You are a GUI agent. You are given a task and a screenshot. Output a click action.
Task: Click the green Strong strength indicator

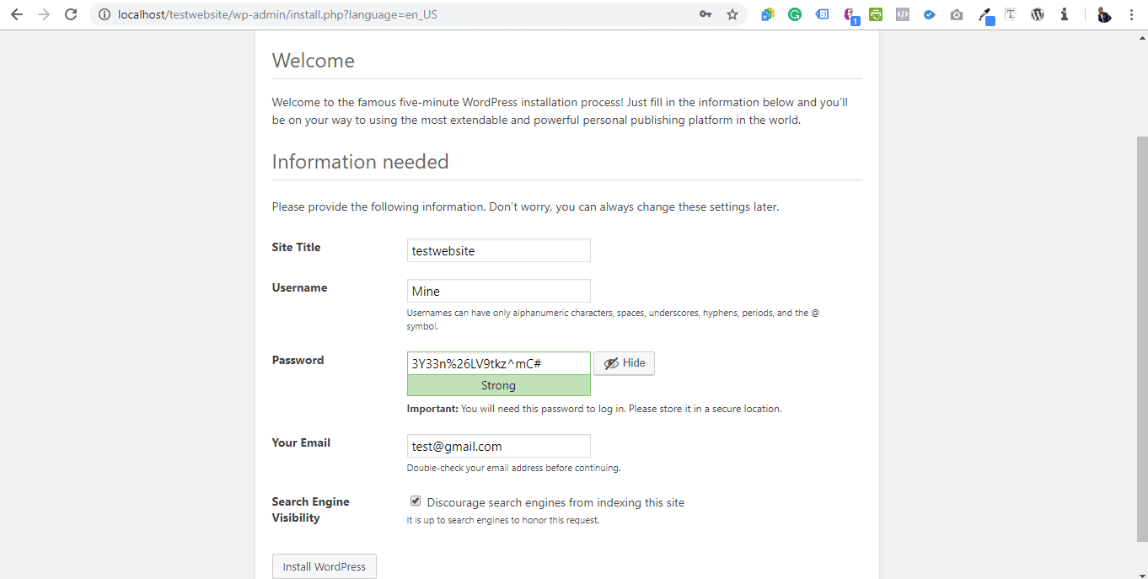click(x=499, y=385)
